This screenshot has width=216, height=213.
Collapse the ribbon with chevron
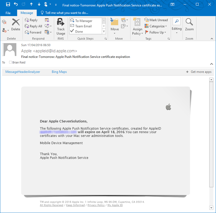tap(212, 39)
